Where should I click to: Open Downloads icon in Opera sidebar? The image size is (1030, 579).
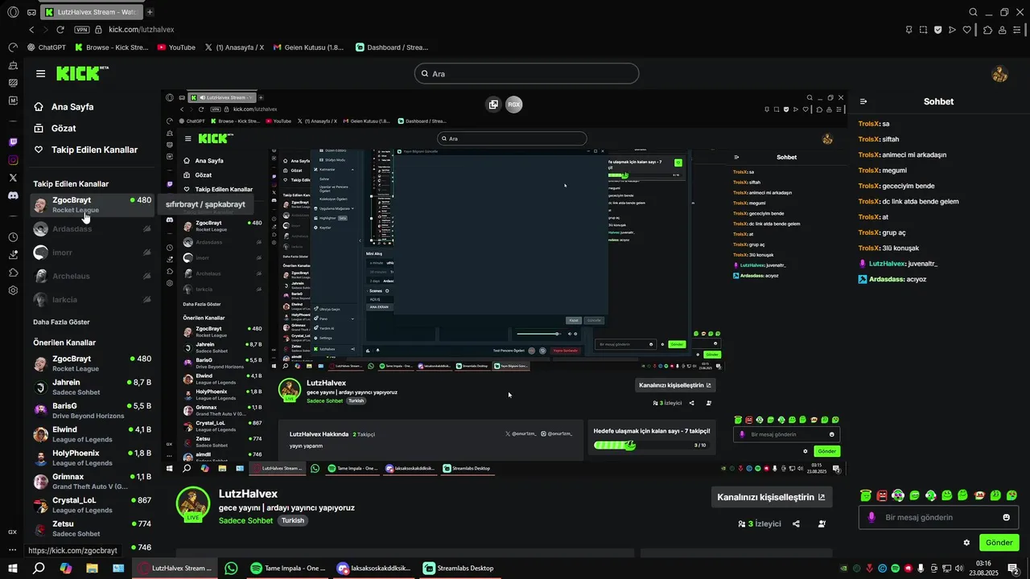(x=13, y=255)
